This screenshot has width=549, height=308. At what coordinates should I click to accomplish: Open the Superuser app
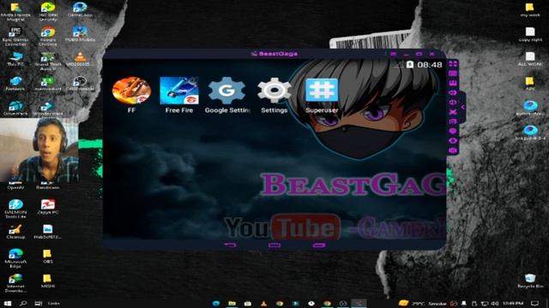[x=322, y=90]
